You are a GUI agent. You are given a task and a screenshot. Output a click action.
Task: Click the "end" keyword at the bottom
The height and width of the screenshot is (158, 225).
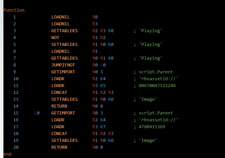pyautogui.click(x=7, y=154)
